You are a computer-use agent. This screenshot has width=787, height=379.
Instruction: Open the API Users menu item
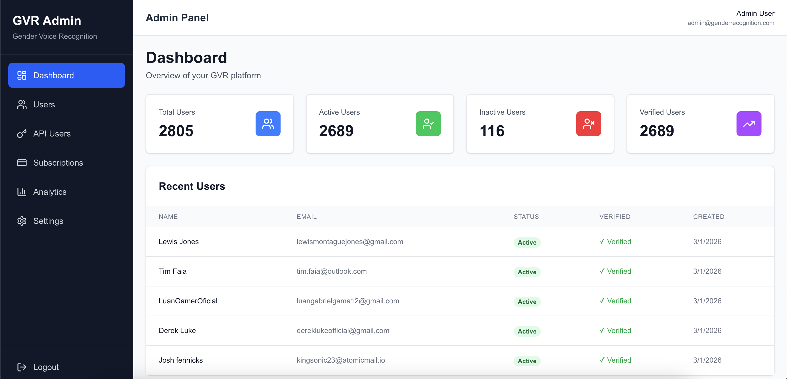pyautogui.click(x=52, y=134)
